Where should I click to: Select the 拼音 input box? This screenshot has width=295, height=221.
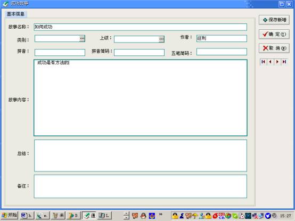point(60,52)
